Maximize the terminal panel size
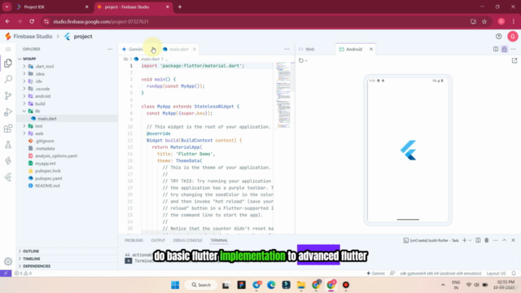The height and width of the screenshot is (293, 521). tap(505, 240)
